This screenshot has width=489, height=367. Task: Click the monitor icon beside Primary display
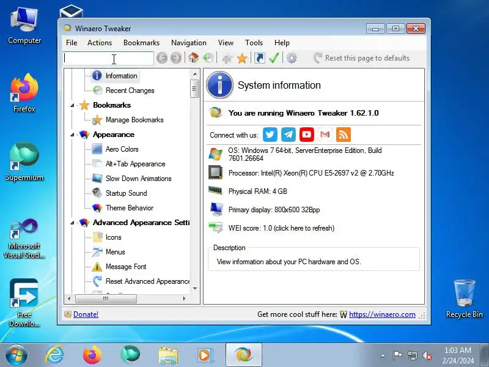(x=216, y=209)
